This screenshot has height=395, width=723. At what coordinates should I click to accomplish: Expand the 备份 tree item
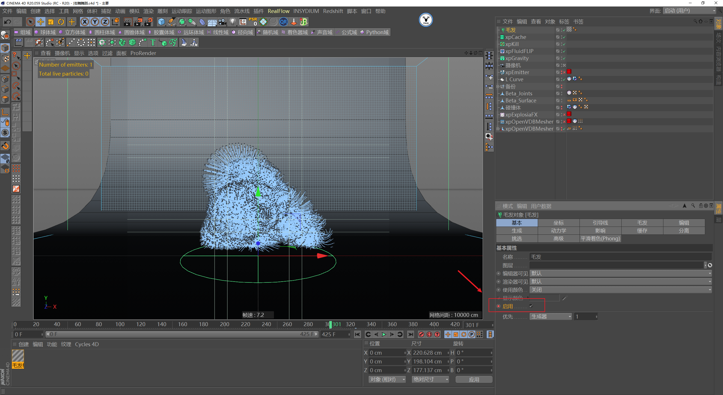click(498, 87)
